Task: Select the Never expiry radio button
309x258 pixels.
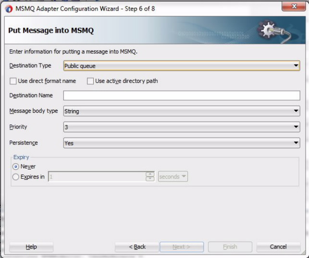Action: coord(16,167)
